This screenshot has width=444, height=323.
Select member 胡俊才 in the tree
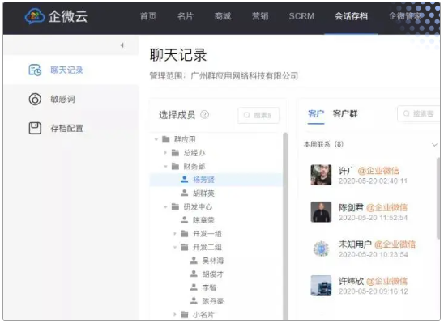[213, 274]
